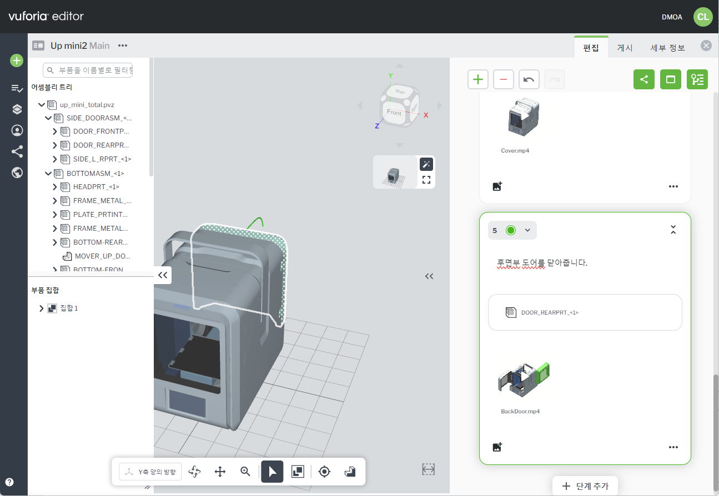Collapse the BOTTOMASM_<1> tree node
Viewport: 719px width, 496px height.
click(x=48, y=174)
